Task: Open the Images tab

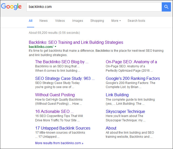Action: pyautogui.click(x=78, y=21)
